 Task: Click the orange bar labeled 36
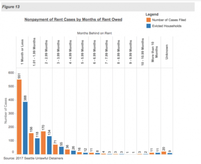[x=67, y=152]
